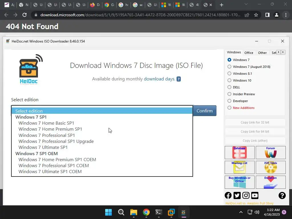Select Windows 7 (August 2018) option
Viewport: 292px width, 219px height.
230,67
